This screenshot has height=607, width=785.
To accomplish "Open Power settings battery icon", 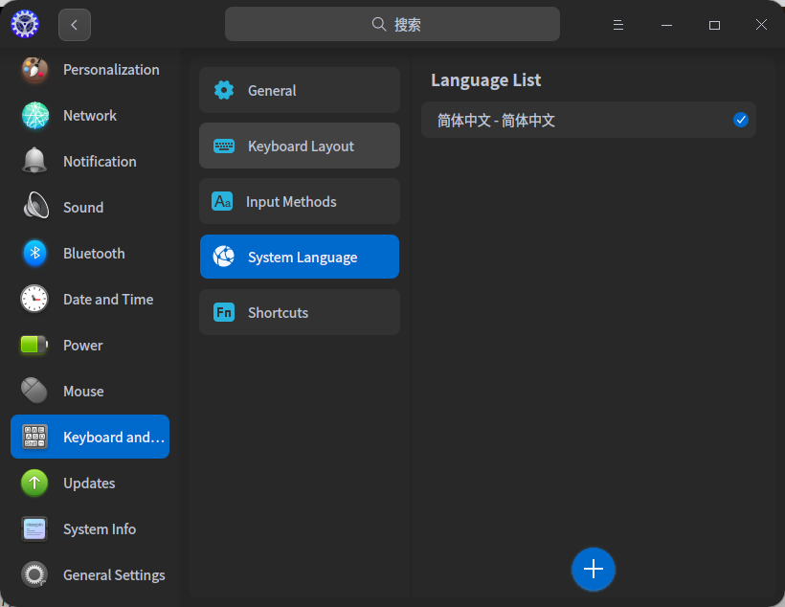I will point(34,346).
